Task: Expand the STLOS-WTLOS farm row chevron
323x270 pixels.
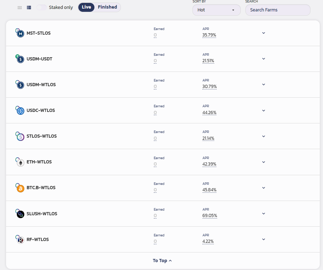Action: pyautogui.click(x=264, y=136)
